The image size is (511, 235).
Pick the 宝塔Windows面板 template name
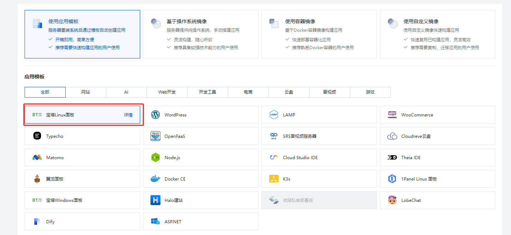click(64, 200)
